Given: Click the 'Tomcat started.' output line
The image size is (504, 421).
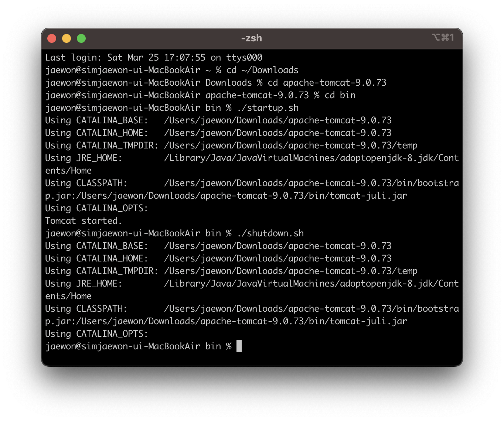Looking at the screenshot, I should point(84,221).
